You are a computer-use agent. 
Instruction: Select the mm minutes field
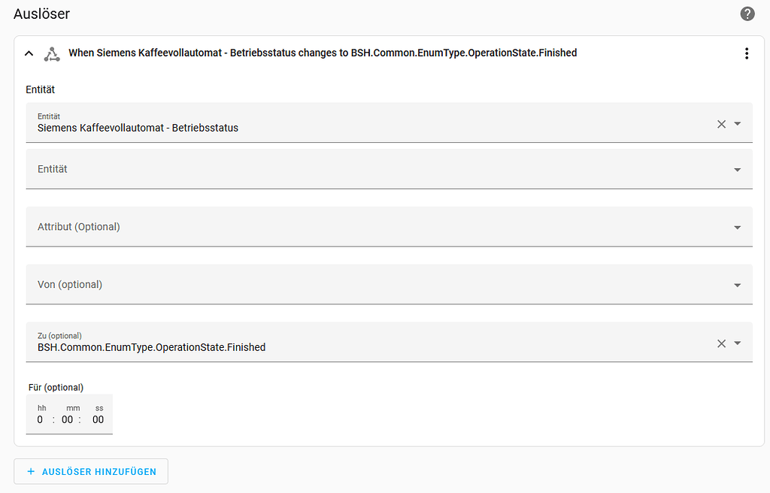[x=68, y=419]
